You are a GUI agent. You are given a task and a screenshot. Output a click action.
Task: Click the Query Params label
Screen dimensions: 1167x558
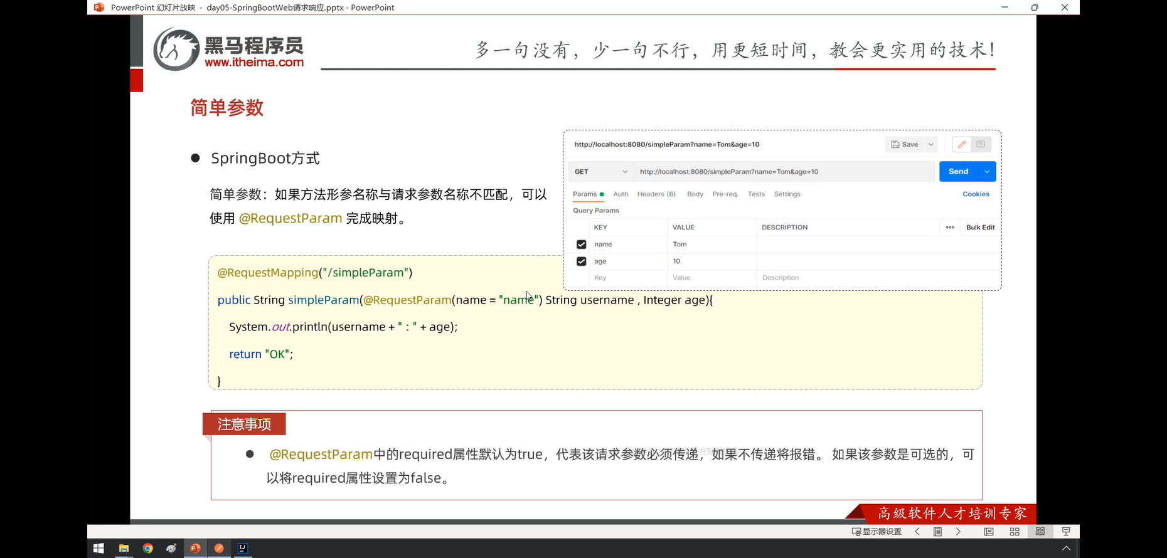pos(596,211)
